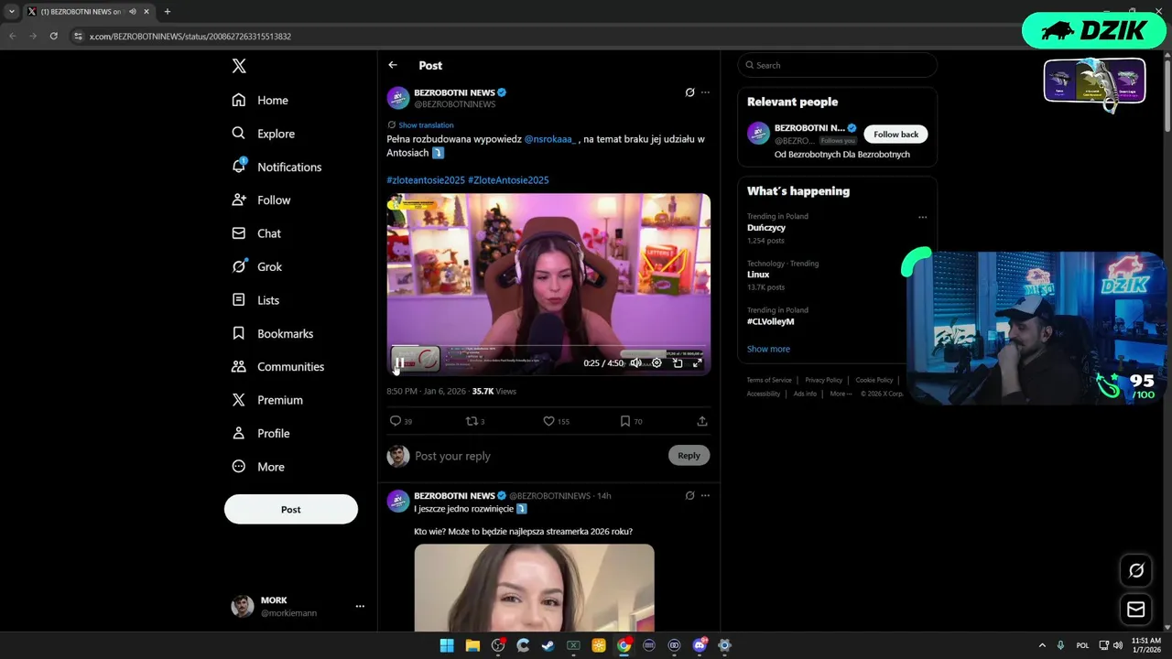Click the browser address bar URL
Image resolution: width=1172 pixels, height=659 pixels.
190,36
